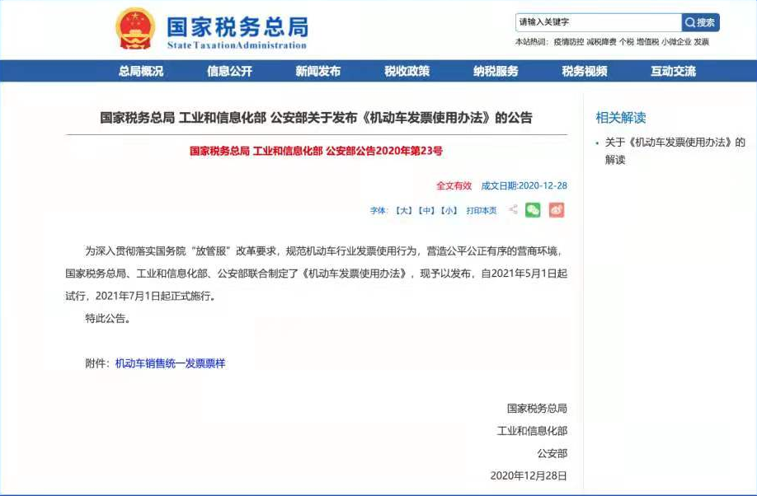This screenshot has width=757, height=496.
Task: Open the 税收政策 menu
Action: pos(407,72)
